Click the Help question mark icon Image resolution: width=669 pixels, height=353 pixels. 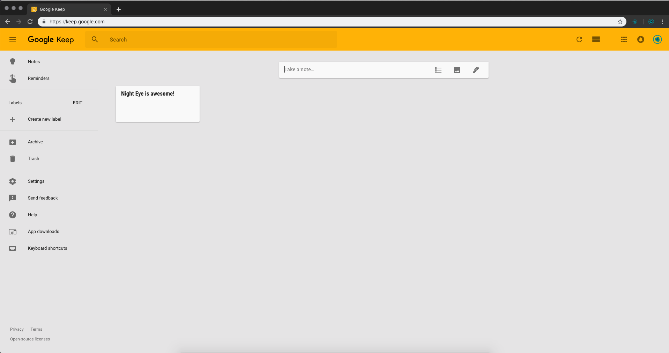click(13, 215)
